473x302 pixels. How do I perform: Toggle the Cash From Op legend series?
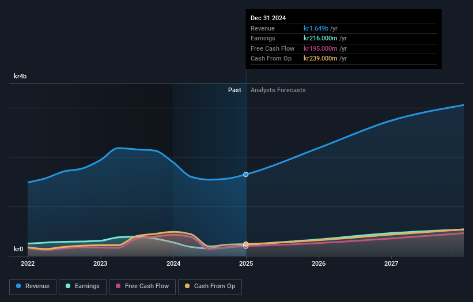coord(210,286)
